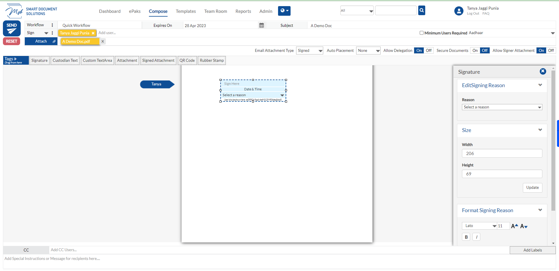This screenshot has width=559, height=271.
Task: Open the FAQ link
Action: coord(486,13)
